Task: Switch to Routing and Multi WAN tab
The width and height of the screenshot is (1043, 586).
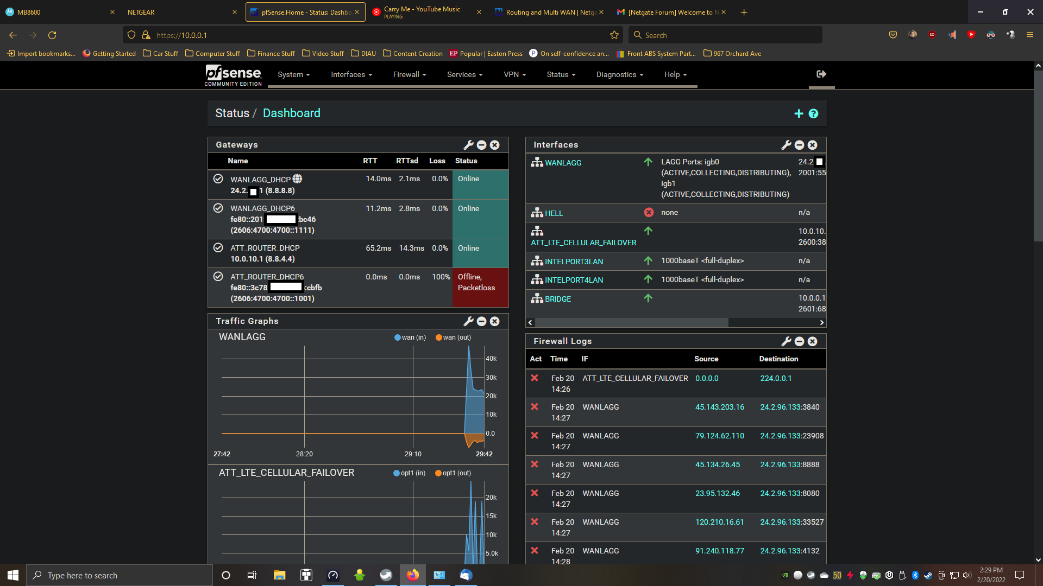Action: click(549, 12)
